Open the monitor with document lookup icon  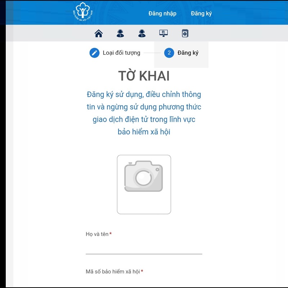(x=164, y=33)
